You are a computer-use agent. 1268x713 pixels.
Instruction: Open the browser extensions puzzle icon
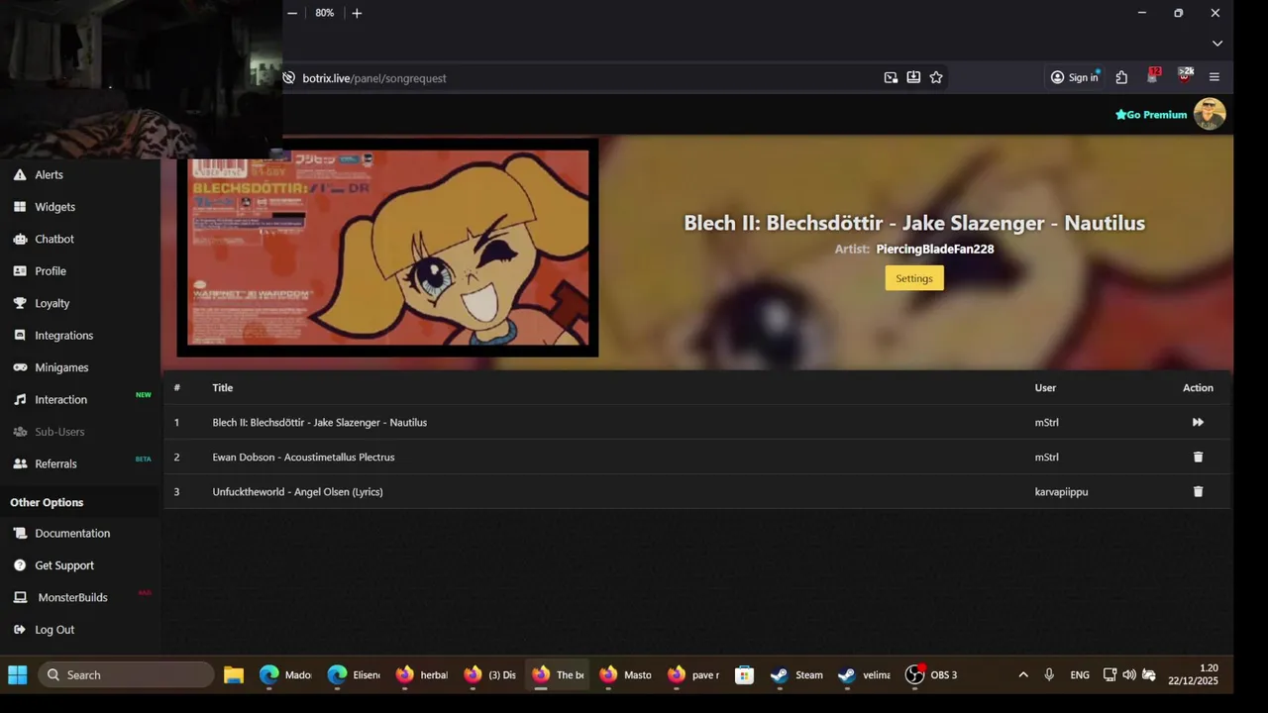pyautogui.click(x=1121, y=77)
